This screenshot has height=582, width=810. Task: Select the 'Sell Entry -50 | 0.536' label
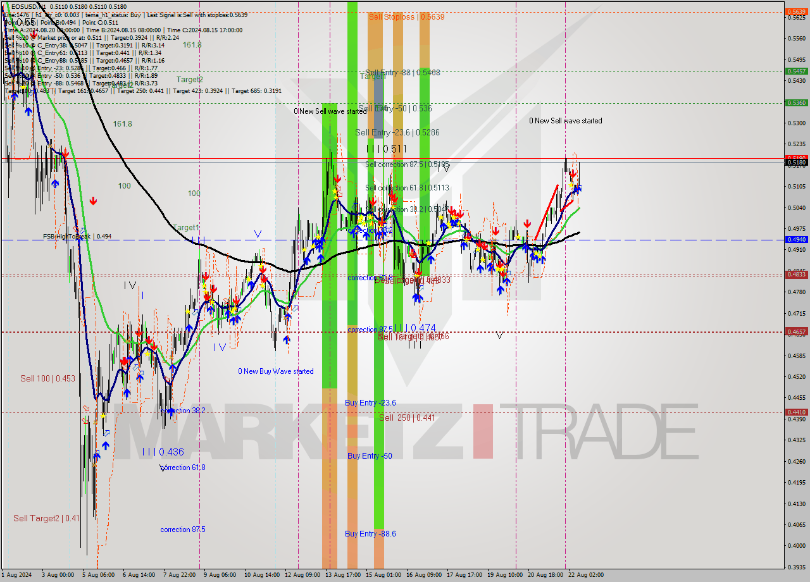click(x=395, y=108)
